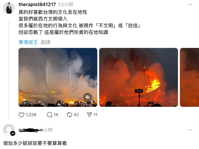Visit therapist841217 username link
Viewport: 199px width, 149px height.
click(37, 5)
